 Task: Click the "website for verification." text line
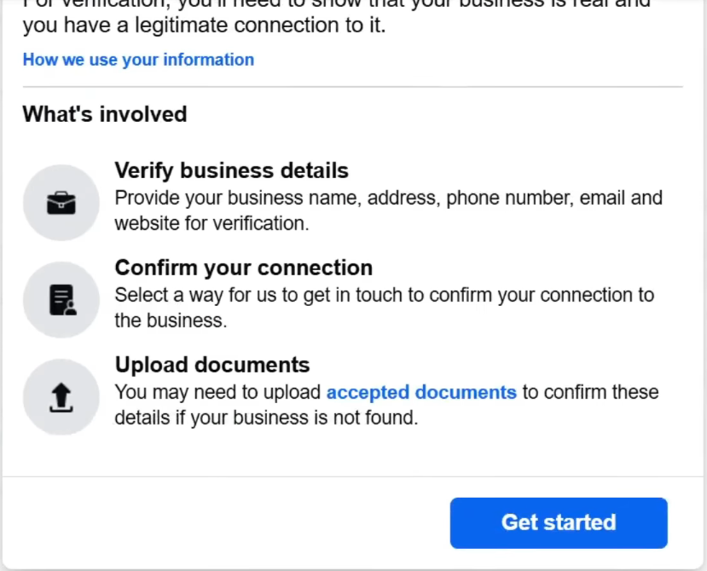pyautogui.click(x=211, y=223)
